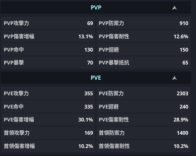Click the 首領防禦力 1400 row
Screen dimensions: 196x156
coord(143,133)
